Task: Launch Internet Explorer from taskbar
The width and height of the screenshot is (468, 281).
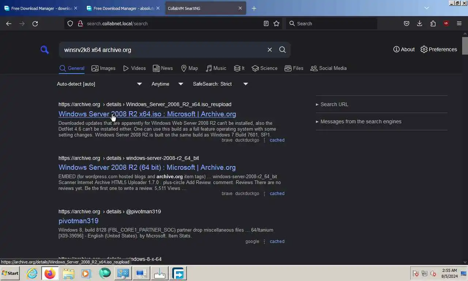Action: tap(32, 273)
